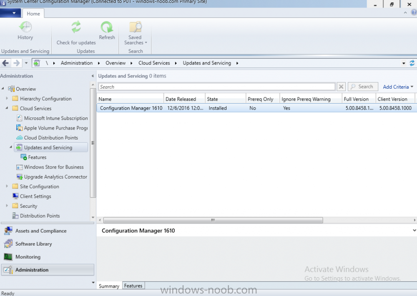Viewport: 417px width, 296px height.
Task: Select the Home ribbon tab
Action: tap(33, 14)
